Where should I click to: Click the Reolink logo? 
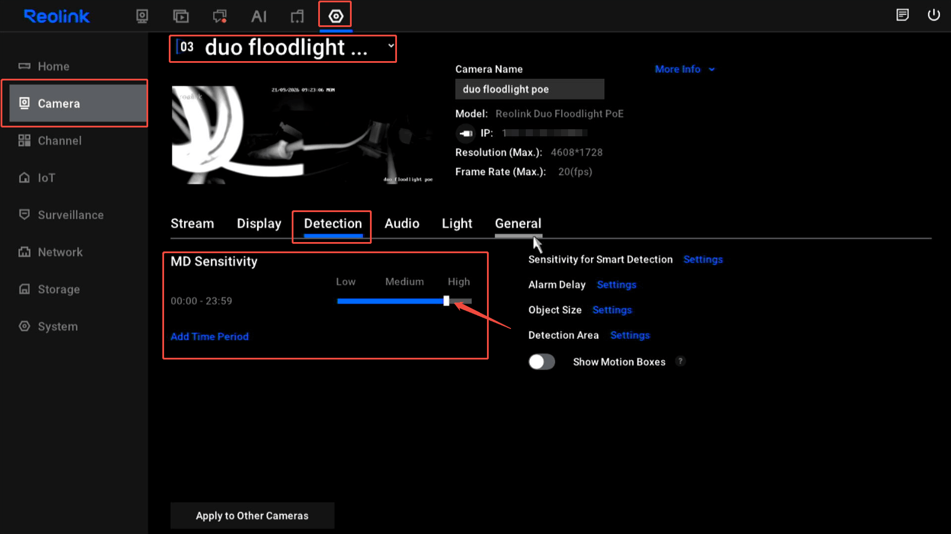(56, 16)
